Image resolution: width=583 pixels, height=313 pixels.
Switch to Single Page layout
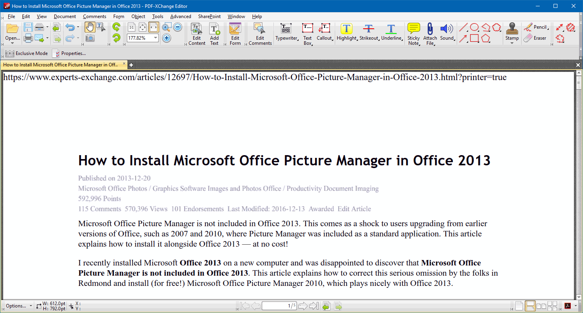519,306
